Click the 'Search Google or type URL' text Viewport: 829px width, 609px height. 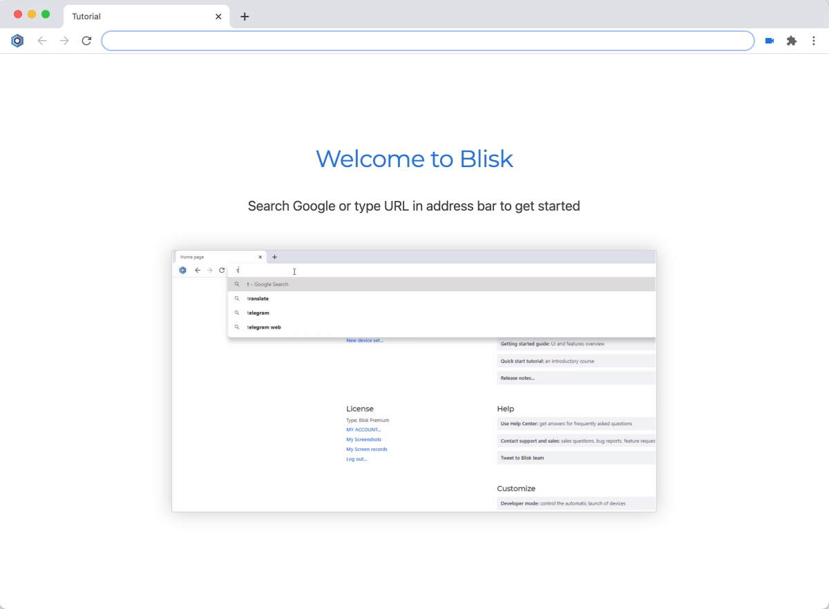414,206
